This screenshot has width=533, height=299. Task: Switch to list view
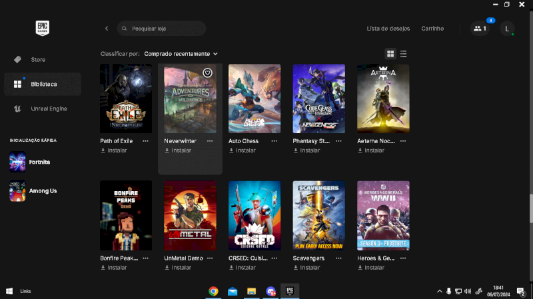tap(404, 54)
